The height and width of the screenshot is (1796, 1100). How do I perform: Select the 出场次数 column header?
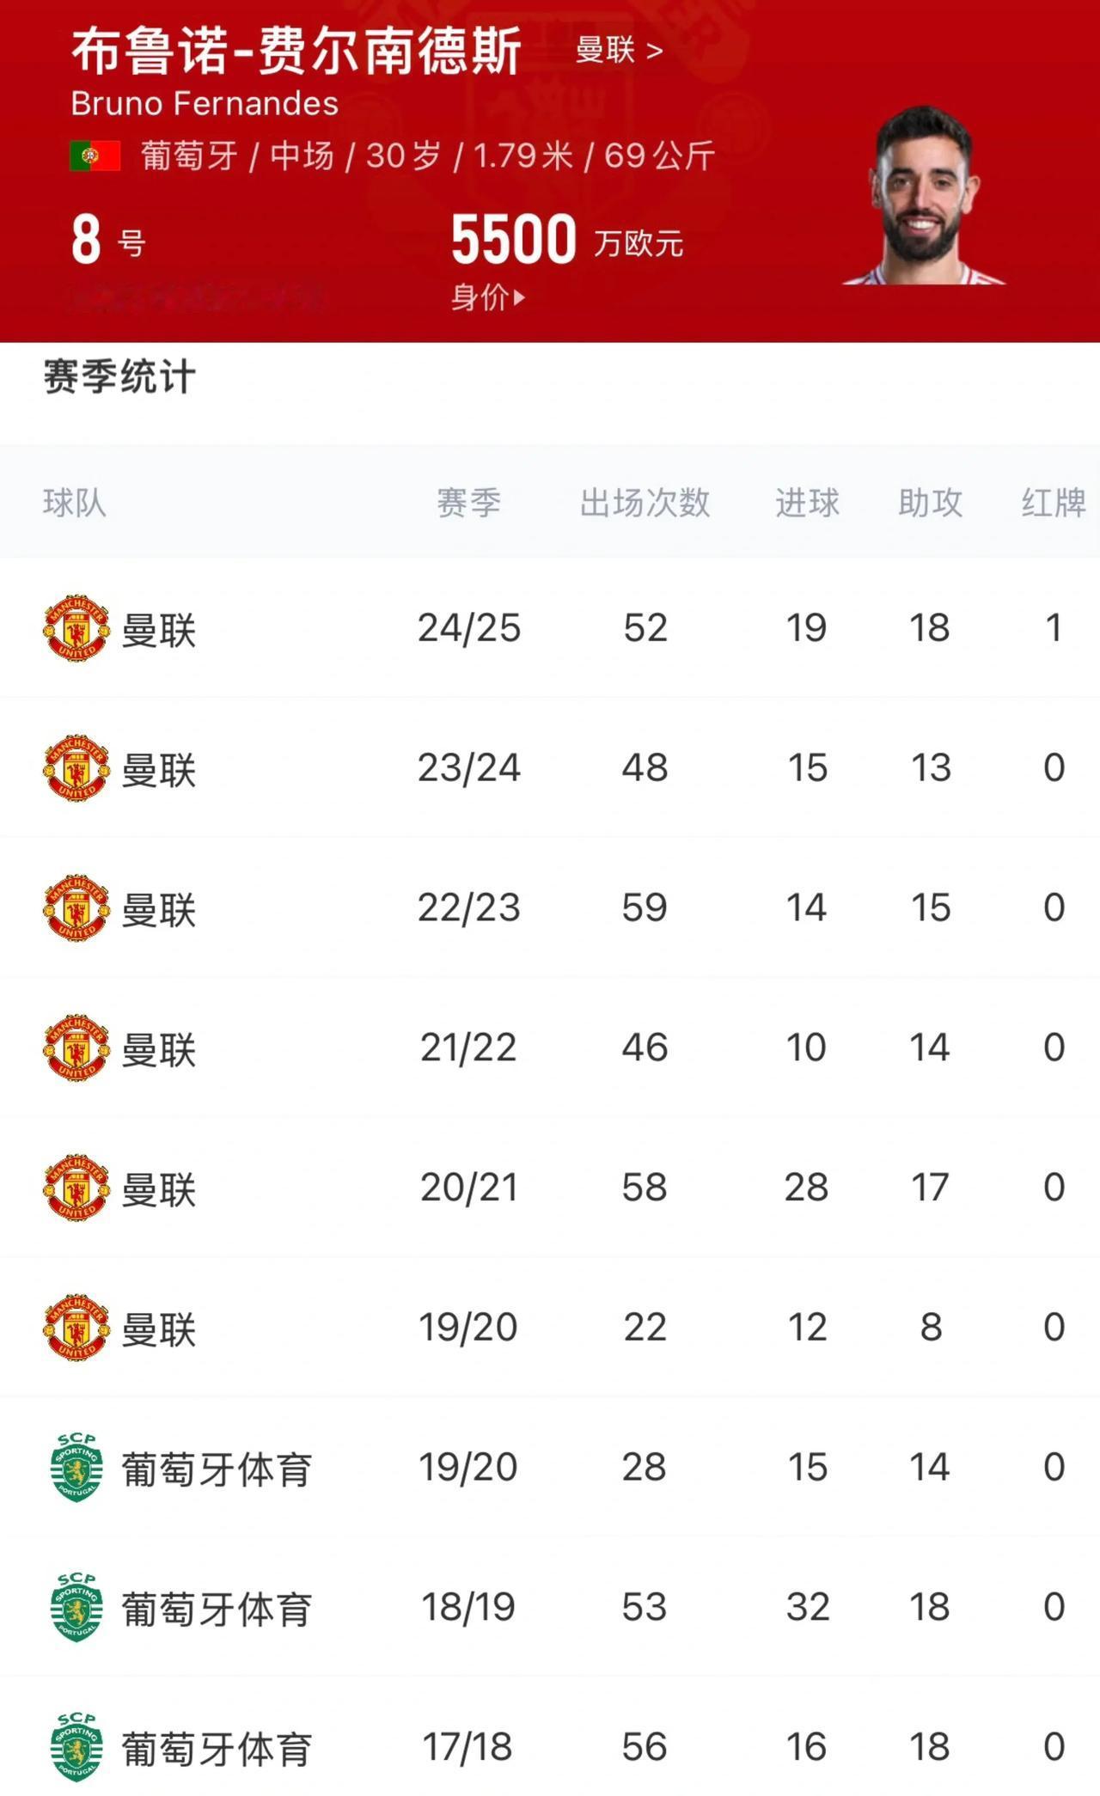coord(645,502)
